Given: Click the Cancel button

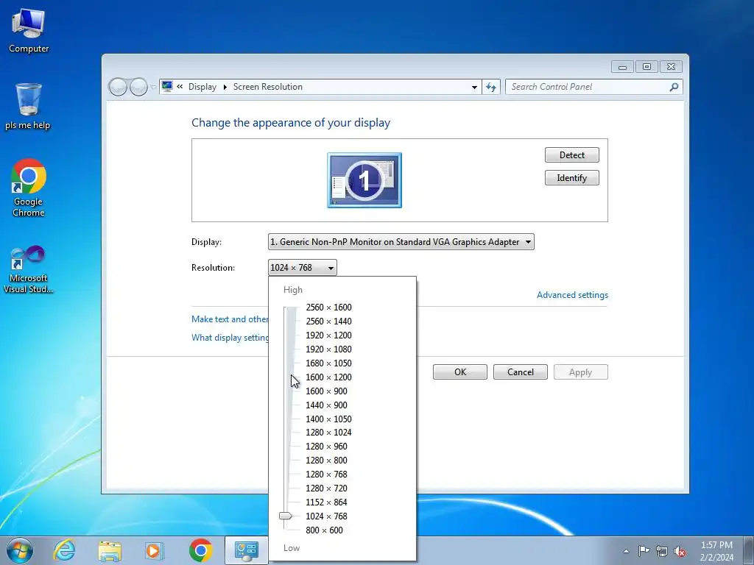Looking at the screenshot, I should click(x=521, y=372).
